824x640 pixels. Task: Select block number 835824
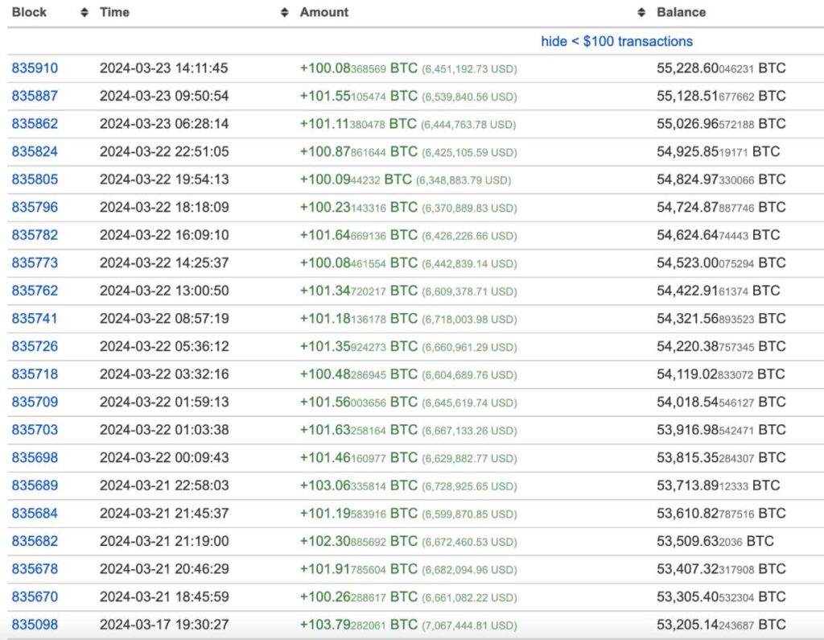tap(35, 151)
